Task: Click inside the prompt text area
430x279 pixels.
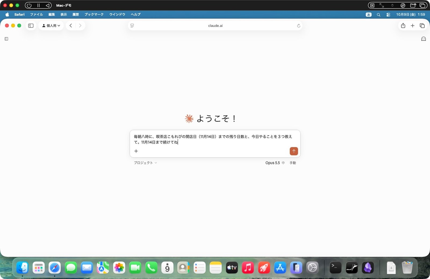Action: click(x=213, y=139)
